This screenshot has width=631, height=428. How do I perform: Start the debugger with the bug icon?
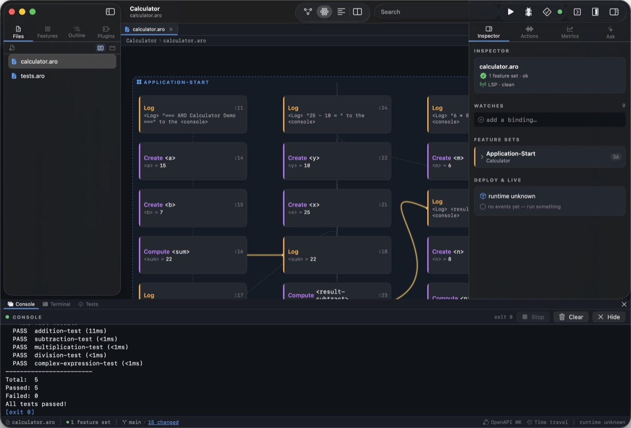tap(529, 12)
